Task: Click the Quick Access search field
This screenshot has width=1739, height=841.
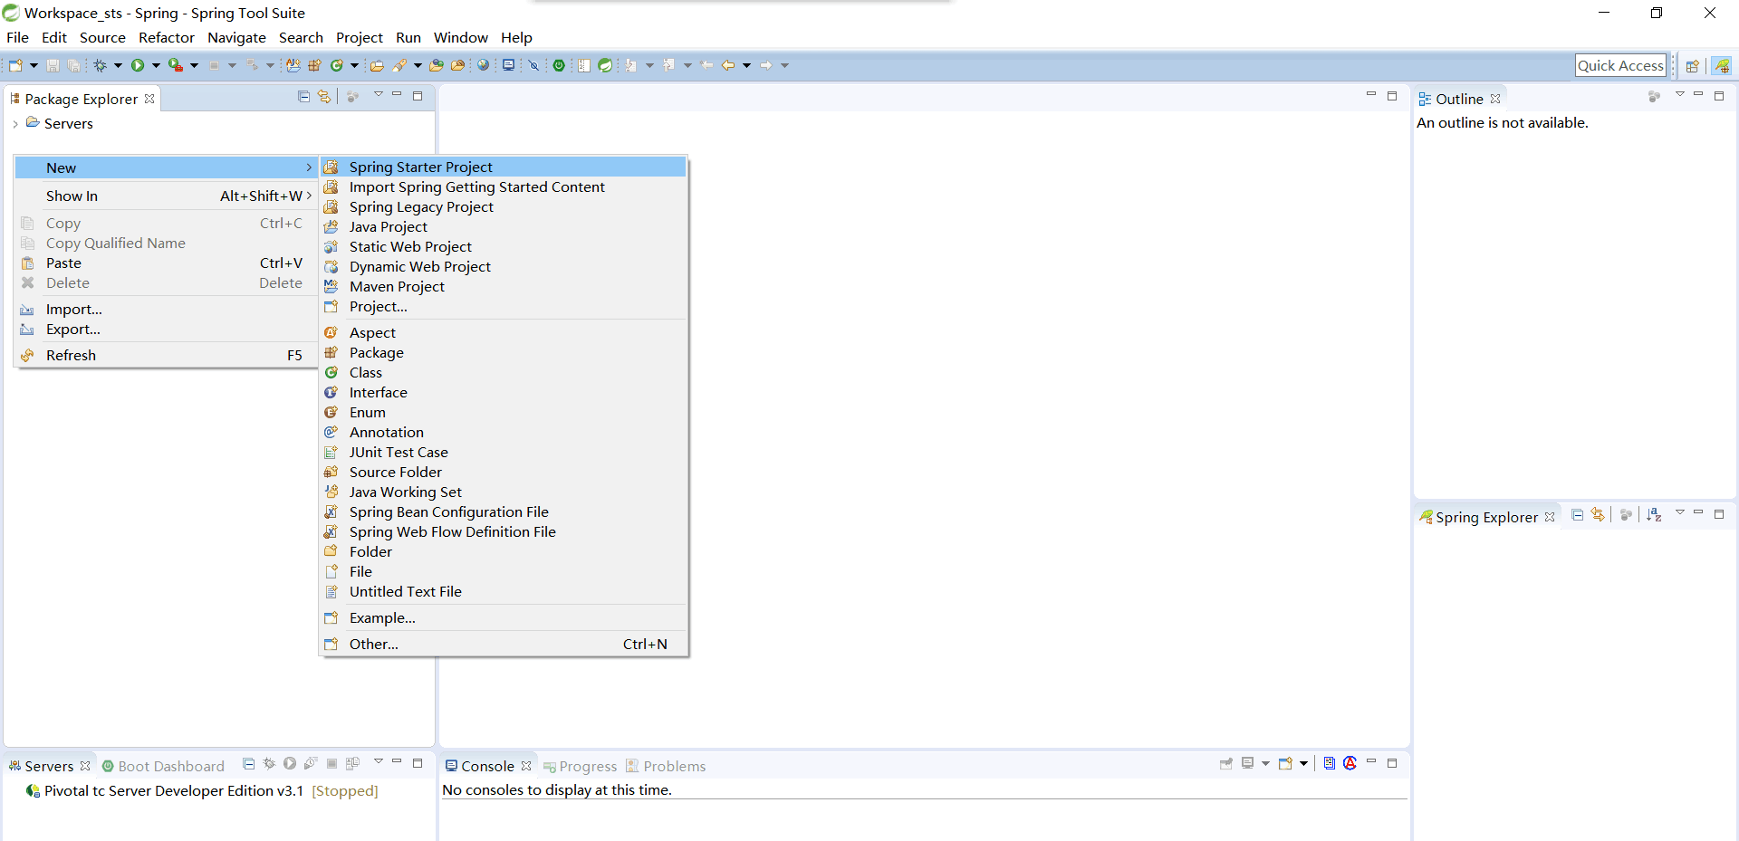Action: click(1620, 65)
